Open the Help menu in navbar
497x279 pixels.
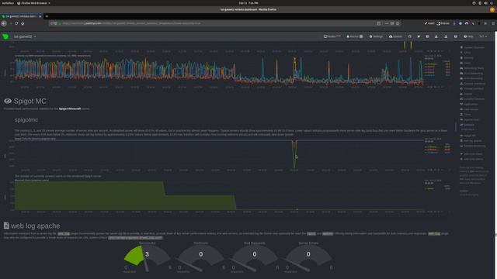point(468,36)
